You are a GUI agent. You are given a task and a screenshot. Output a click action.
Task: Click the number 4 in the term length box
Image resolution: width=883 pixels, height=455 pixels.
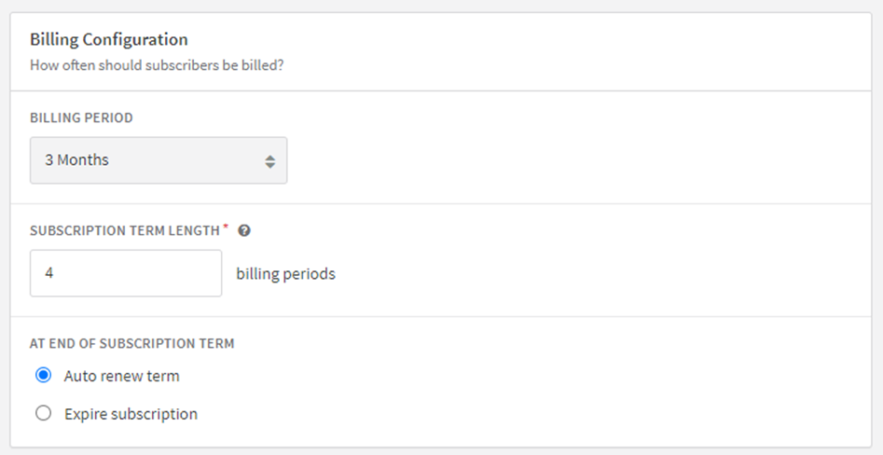pyautogui.click(x=49, y=273)
